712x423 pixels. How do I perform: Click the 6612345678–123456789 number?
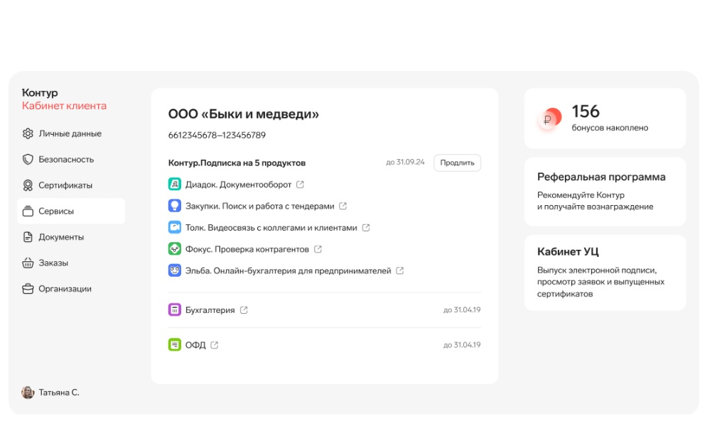coord(217,135)
